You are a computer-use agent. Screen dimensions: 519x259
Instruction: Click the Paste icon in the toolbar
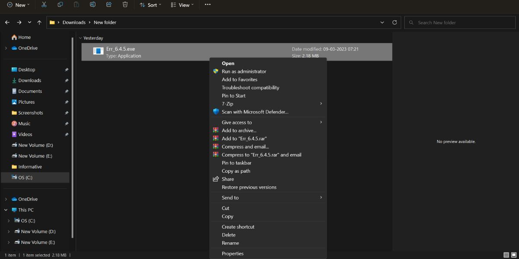(76, 5)
